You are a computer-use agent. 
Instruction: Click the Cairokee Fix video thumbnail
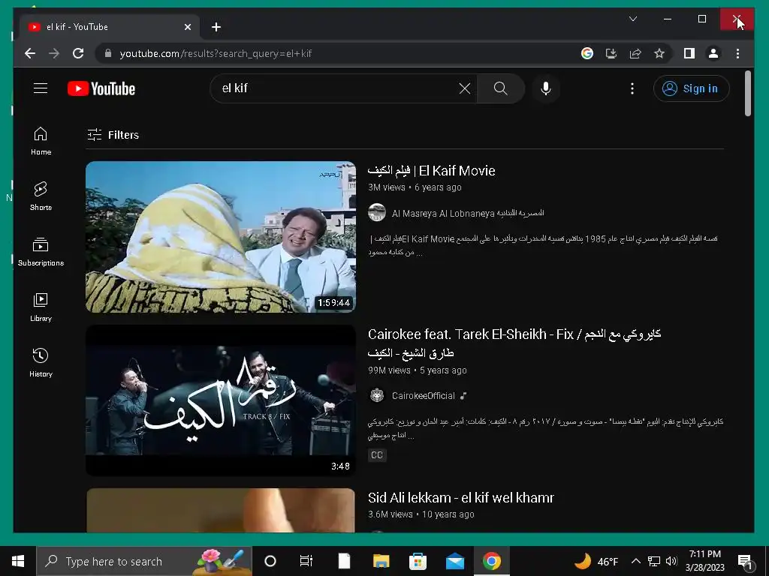[221, 400]
